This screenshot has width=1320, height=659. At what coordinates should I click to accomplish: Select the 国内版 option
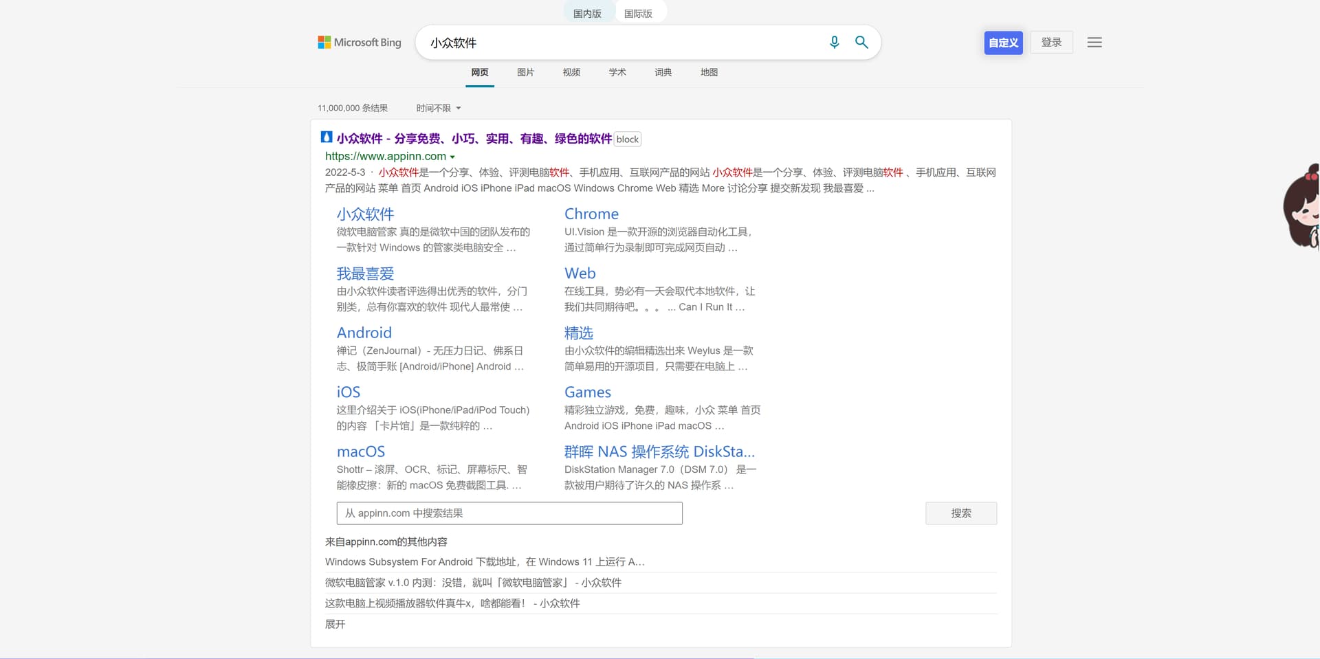588,12
